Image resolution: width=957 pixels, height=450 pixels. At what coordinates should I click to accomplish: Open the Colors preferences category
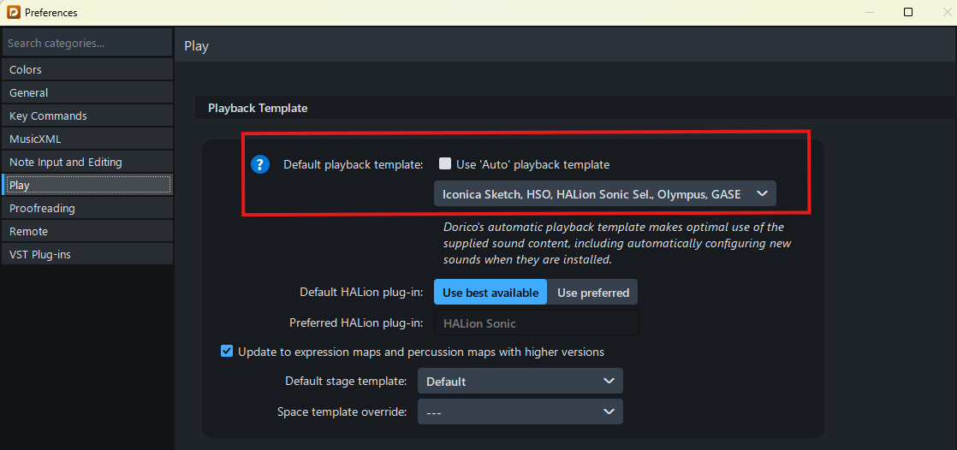click(86, 69)
